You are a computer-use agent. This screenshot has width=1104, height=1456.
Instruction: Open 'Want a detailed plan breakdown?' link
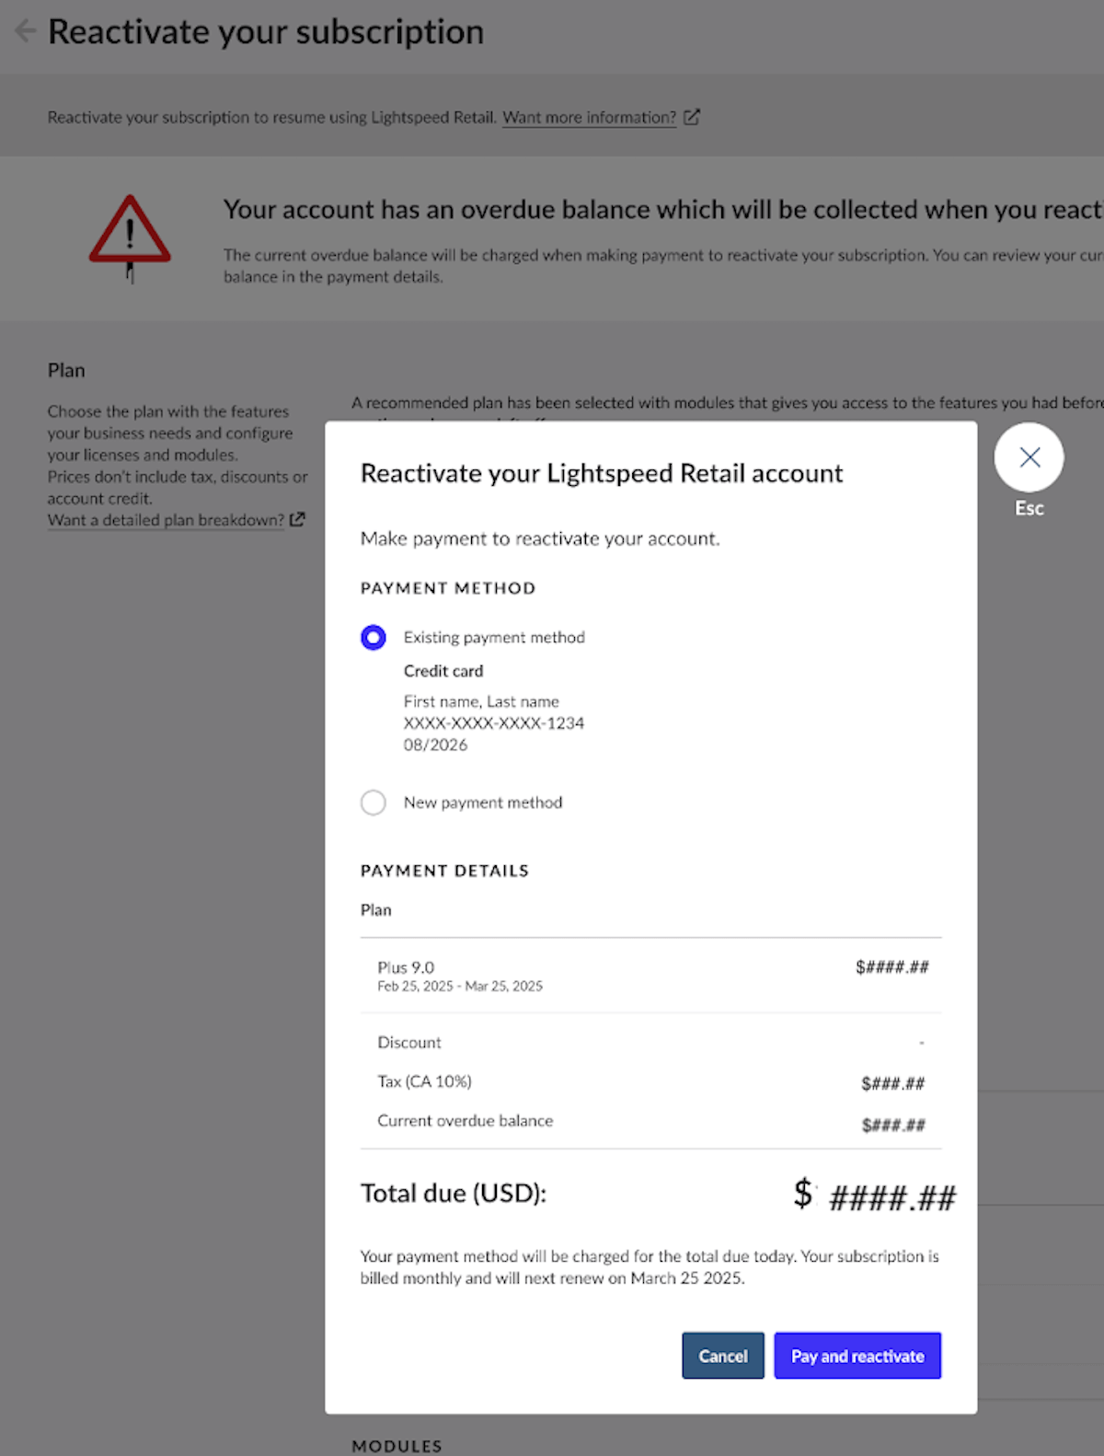pos(166,520)
